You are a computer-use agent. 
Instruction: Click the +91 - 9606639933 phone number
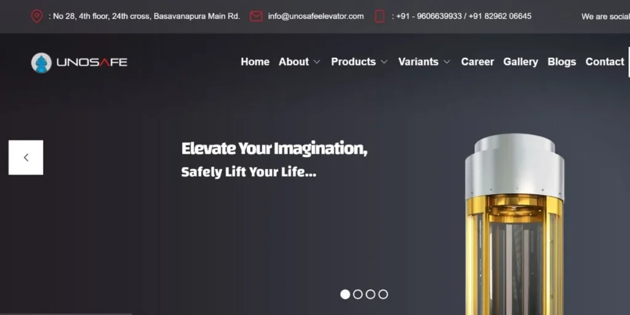point(426,17)
